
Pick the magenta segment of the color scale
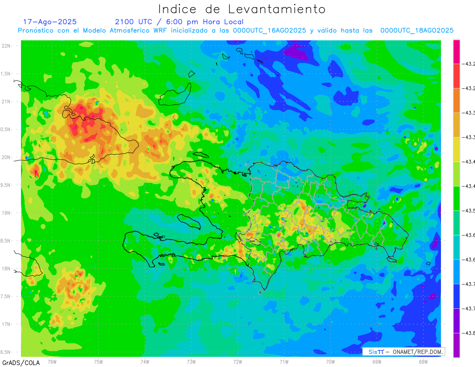click(x=456, y=51)
